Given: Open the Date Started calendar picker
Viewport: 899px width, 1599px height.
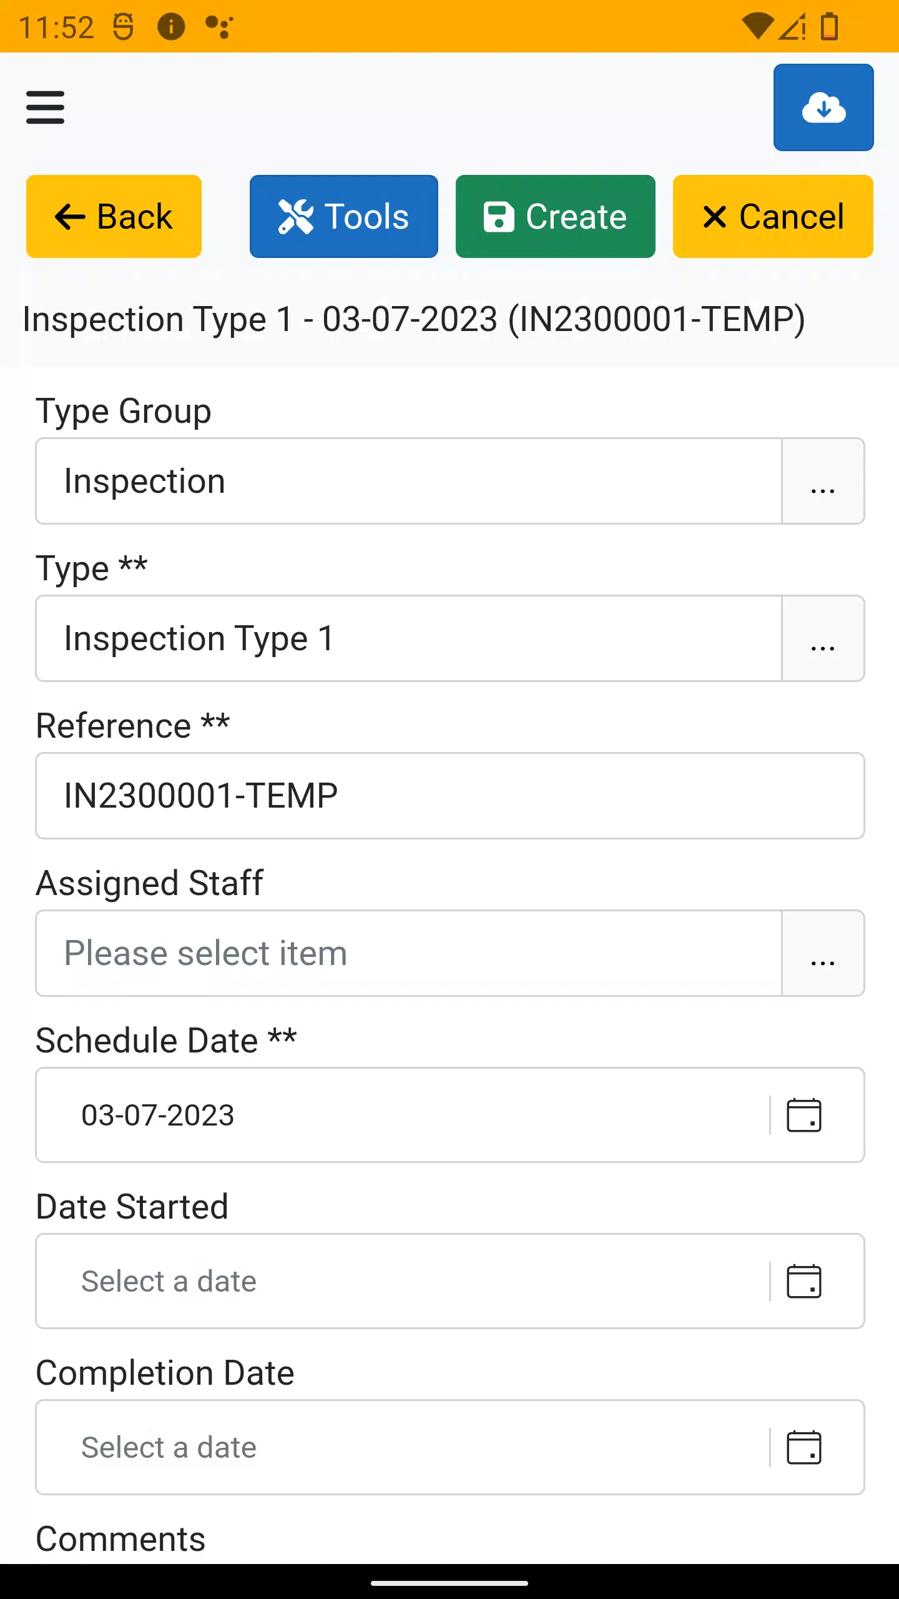Looking at the screenshot, I should click(804, 1281).
